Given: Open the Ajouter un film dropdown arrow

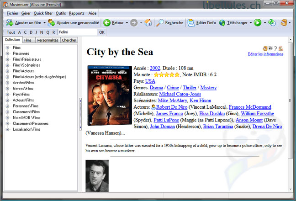Looking at the screenshot, I should pos(44,23).
